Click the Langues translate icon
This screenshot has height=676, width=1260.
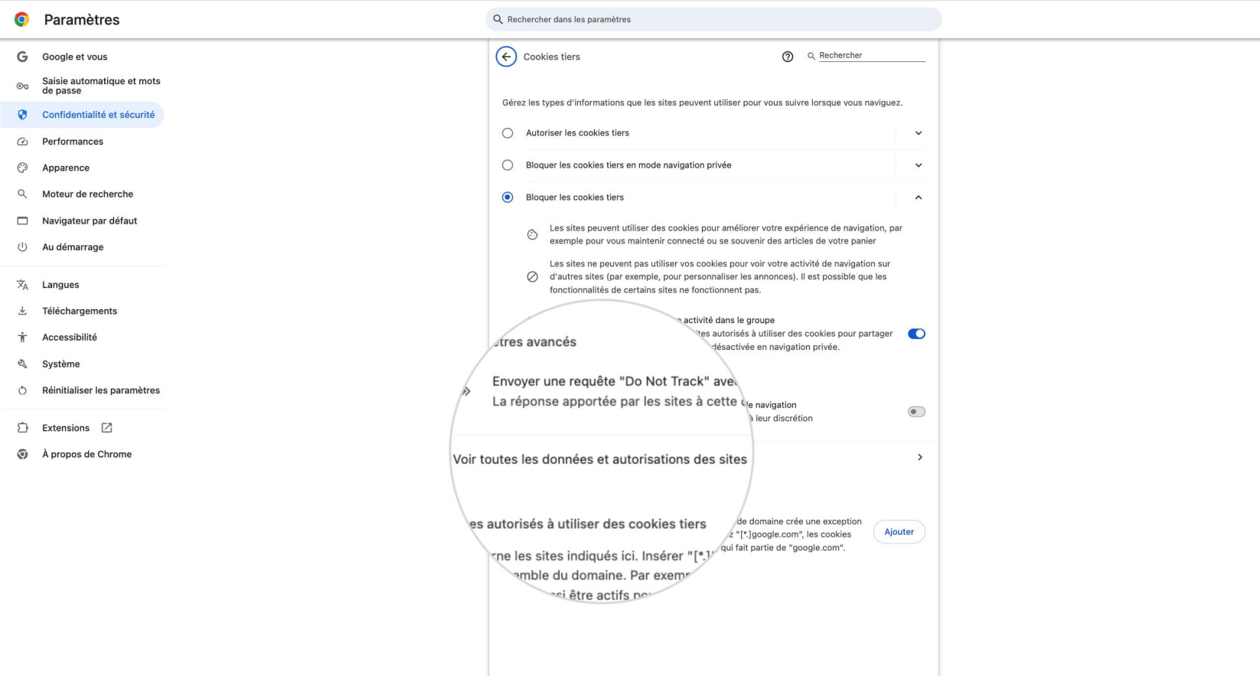[x=22, y=285]
